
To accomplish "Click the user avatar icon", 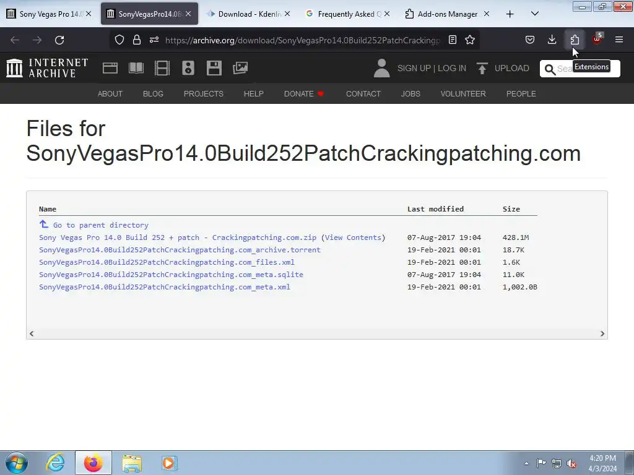I will [x=381, y=68].
